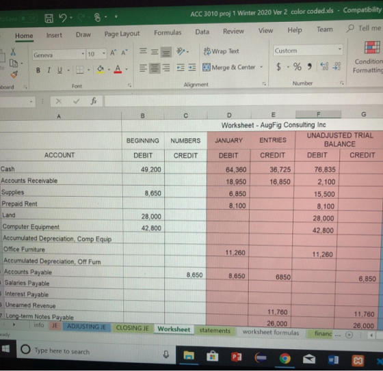Toggle the Bottom Align button
The image size is (383, 371).
[x=166, y=52]
